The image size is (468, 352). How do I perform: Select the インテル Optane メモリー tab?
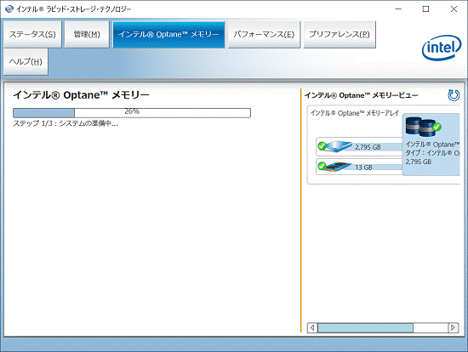point(168,34)
